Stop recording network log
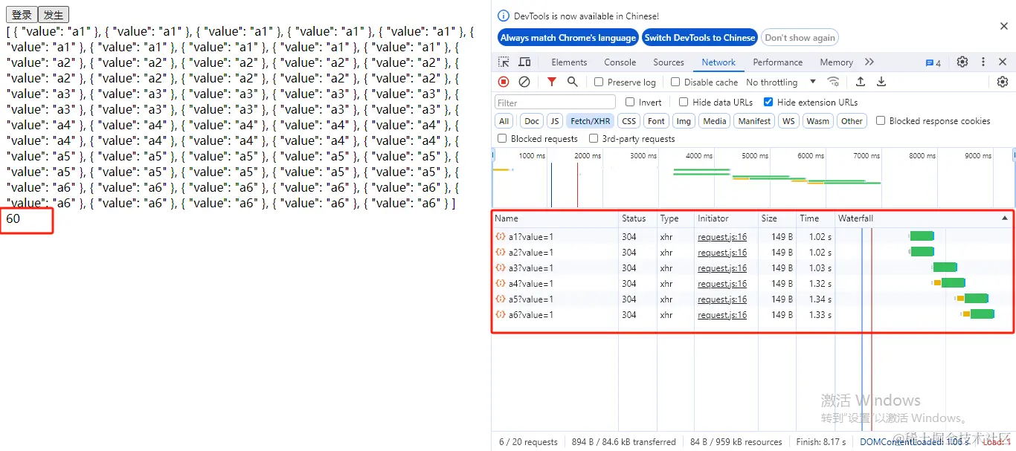 [504, 82]
